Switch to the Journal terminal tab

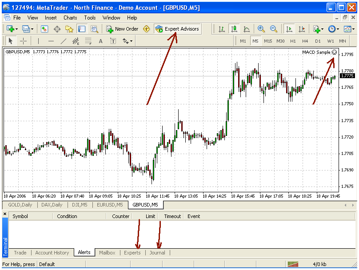pos(157,253)
